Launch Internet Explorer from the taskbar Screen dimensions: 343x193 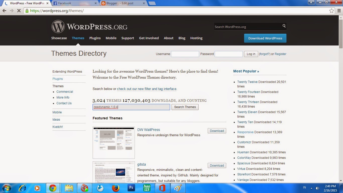[x=22, y=188]
